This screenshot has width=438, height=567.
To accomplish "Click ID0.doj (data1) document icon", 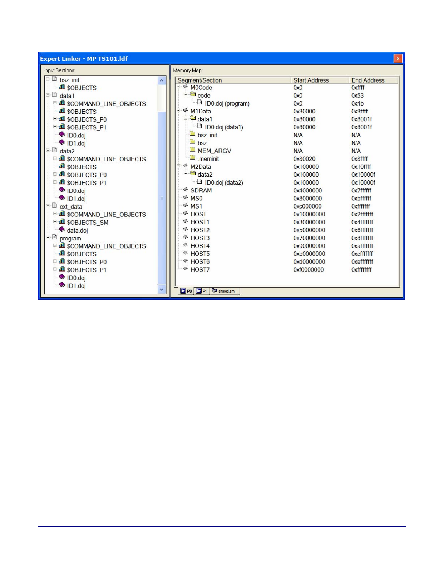I will click(x=200, y=127).
